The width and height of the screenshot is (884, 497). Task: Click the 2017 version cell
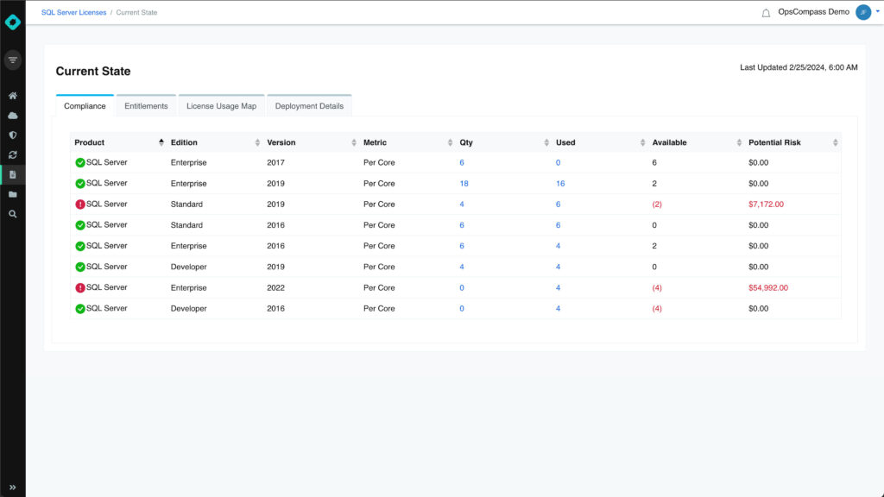coord(275,163)
